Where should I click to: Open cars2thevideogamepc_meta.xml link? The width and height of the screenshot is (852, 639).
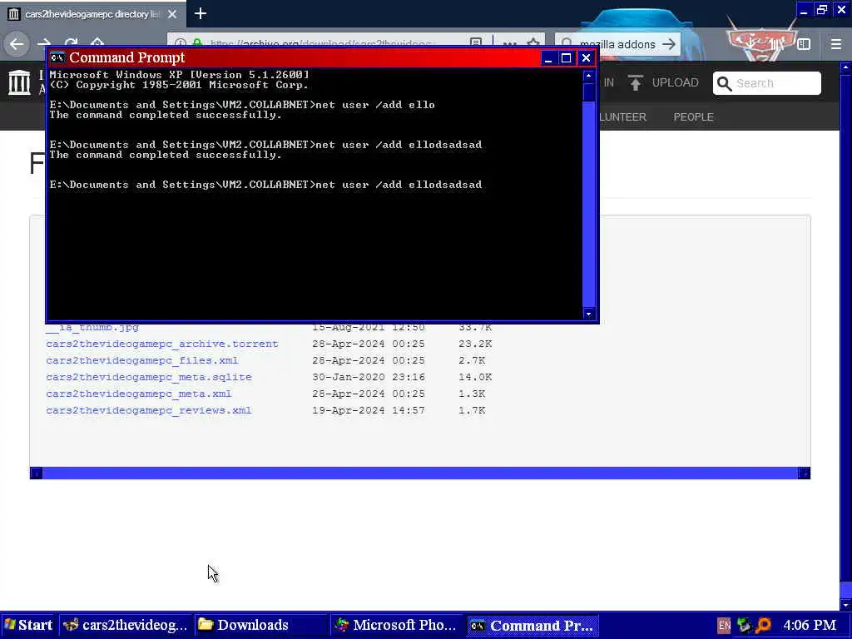point(139,394)
